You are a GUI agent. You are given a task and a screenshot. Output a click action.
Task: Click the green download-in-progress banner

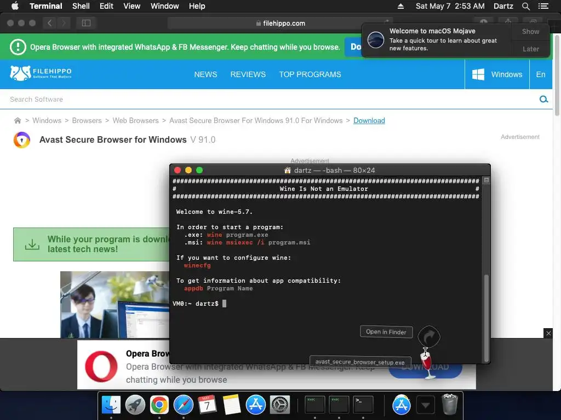click(91, 244)
